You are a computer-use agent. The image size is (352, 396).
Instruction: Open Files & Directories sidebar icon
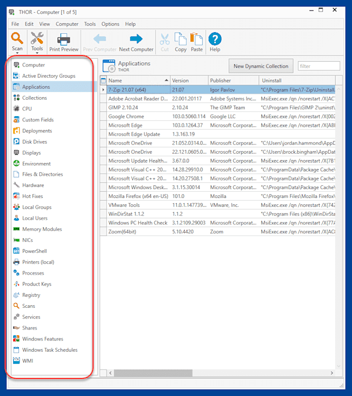(16, 174)
